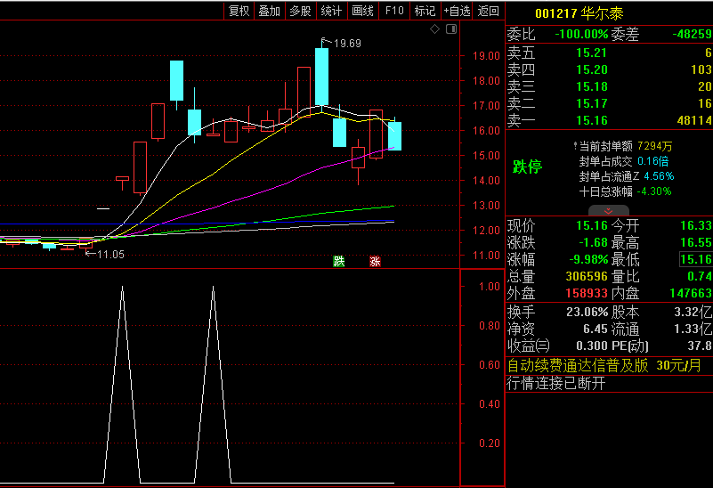Viewport: 713px width, 488px height.
Task: Select the 卖一 price 15.16
Action: [592, 120]
